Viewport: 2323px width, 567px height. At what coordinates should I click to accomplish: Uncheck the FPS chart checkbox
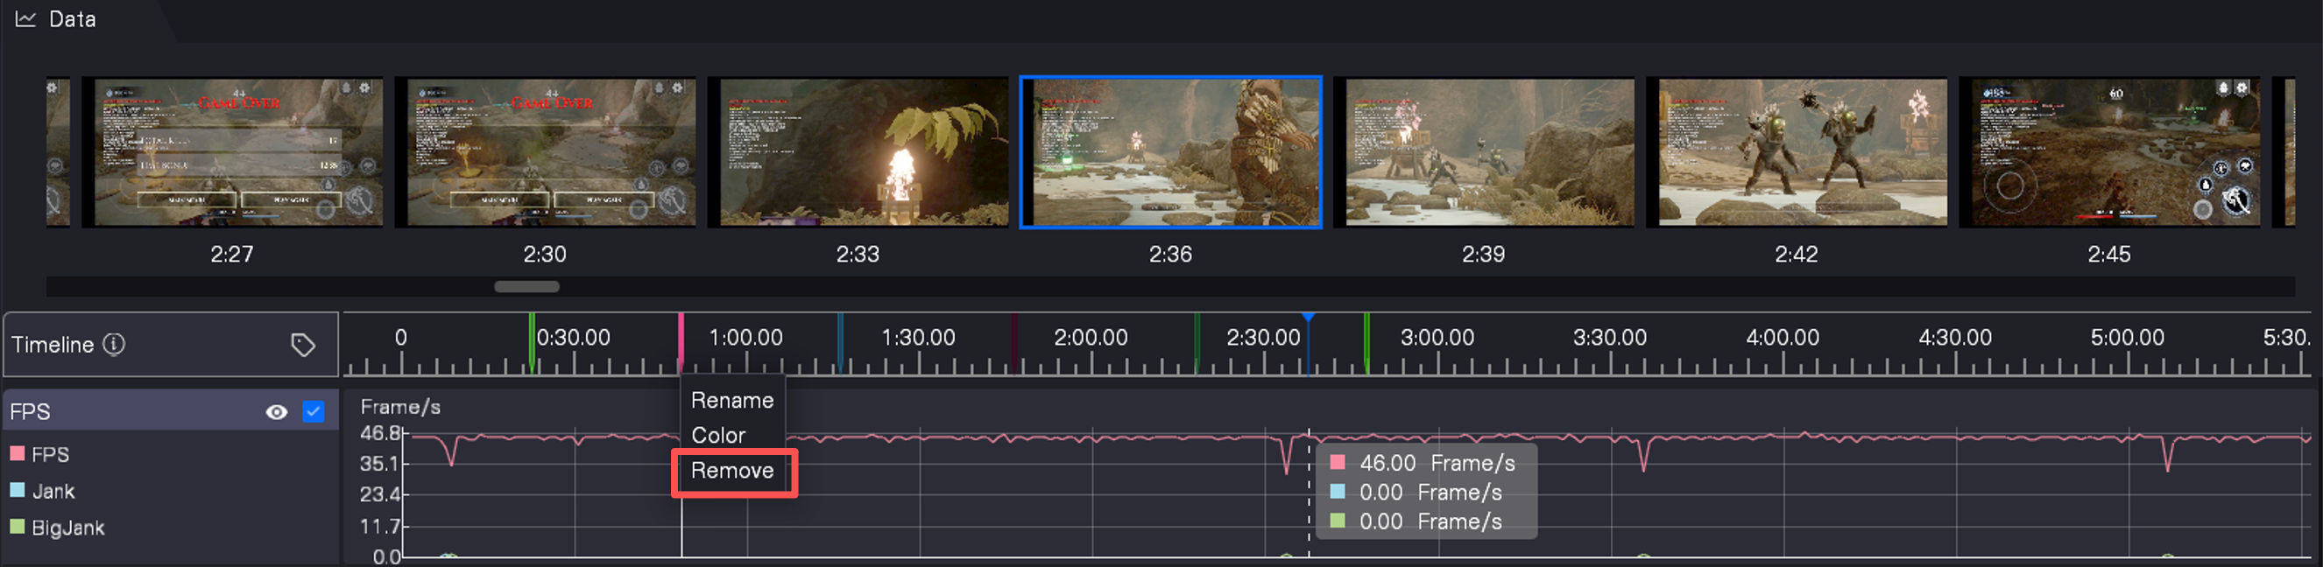pyautogui.click(x=313, y=412)
